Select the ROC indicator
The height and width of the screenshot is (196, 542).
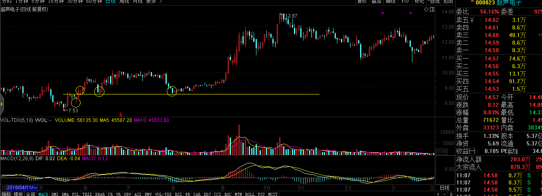(x=228, y=194)
